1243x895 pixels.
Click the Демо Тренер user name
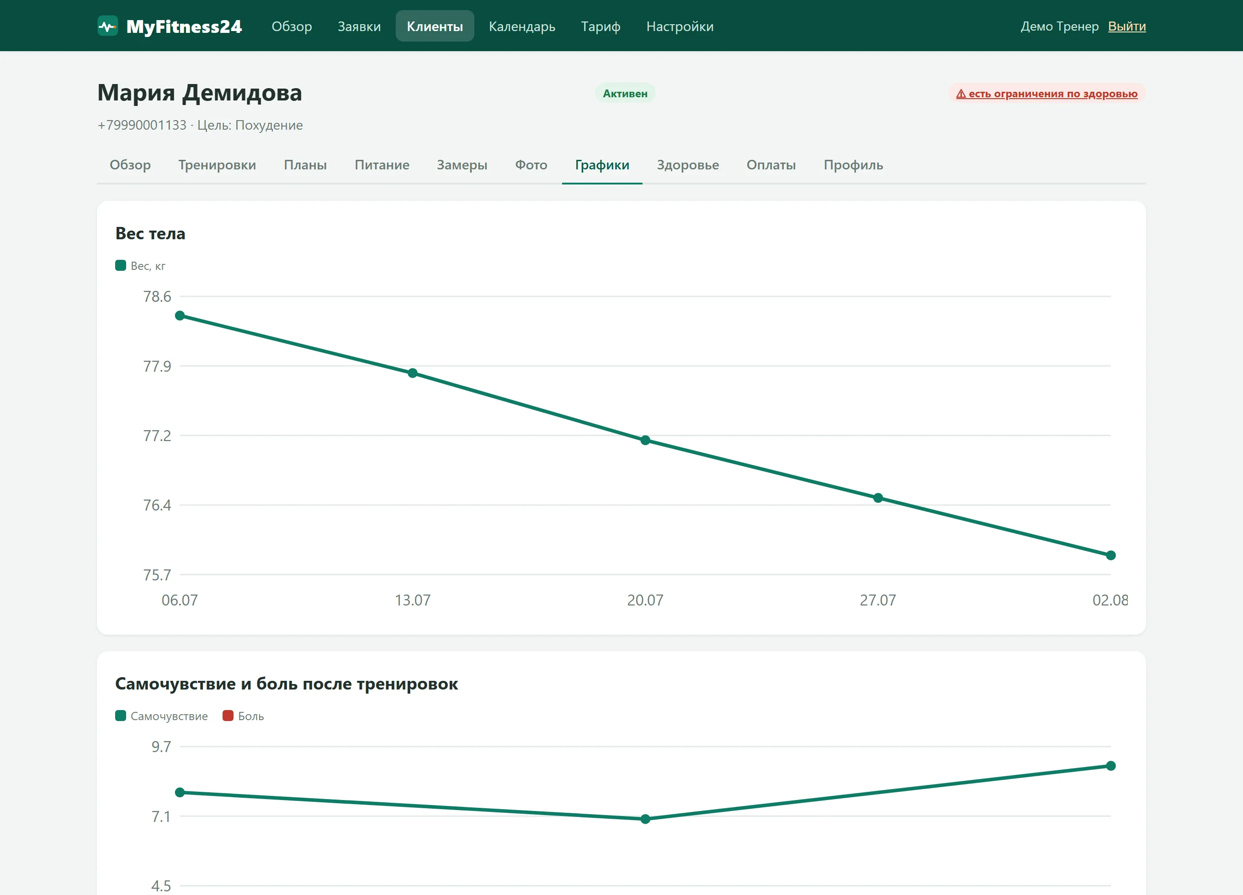pyautogui.click(x=1059, y=26)
